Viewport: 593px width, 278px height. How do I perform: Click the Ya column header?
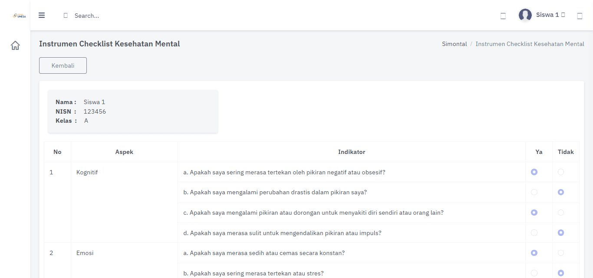coord(539,152)
